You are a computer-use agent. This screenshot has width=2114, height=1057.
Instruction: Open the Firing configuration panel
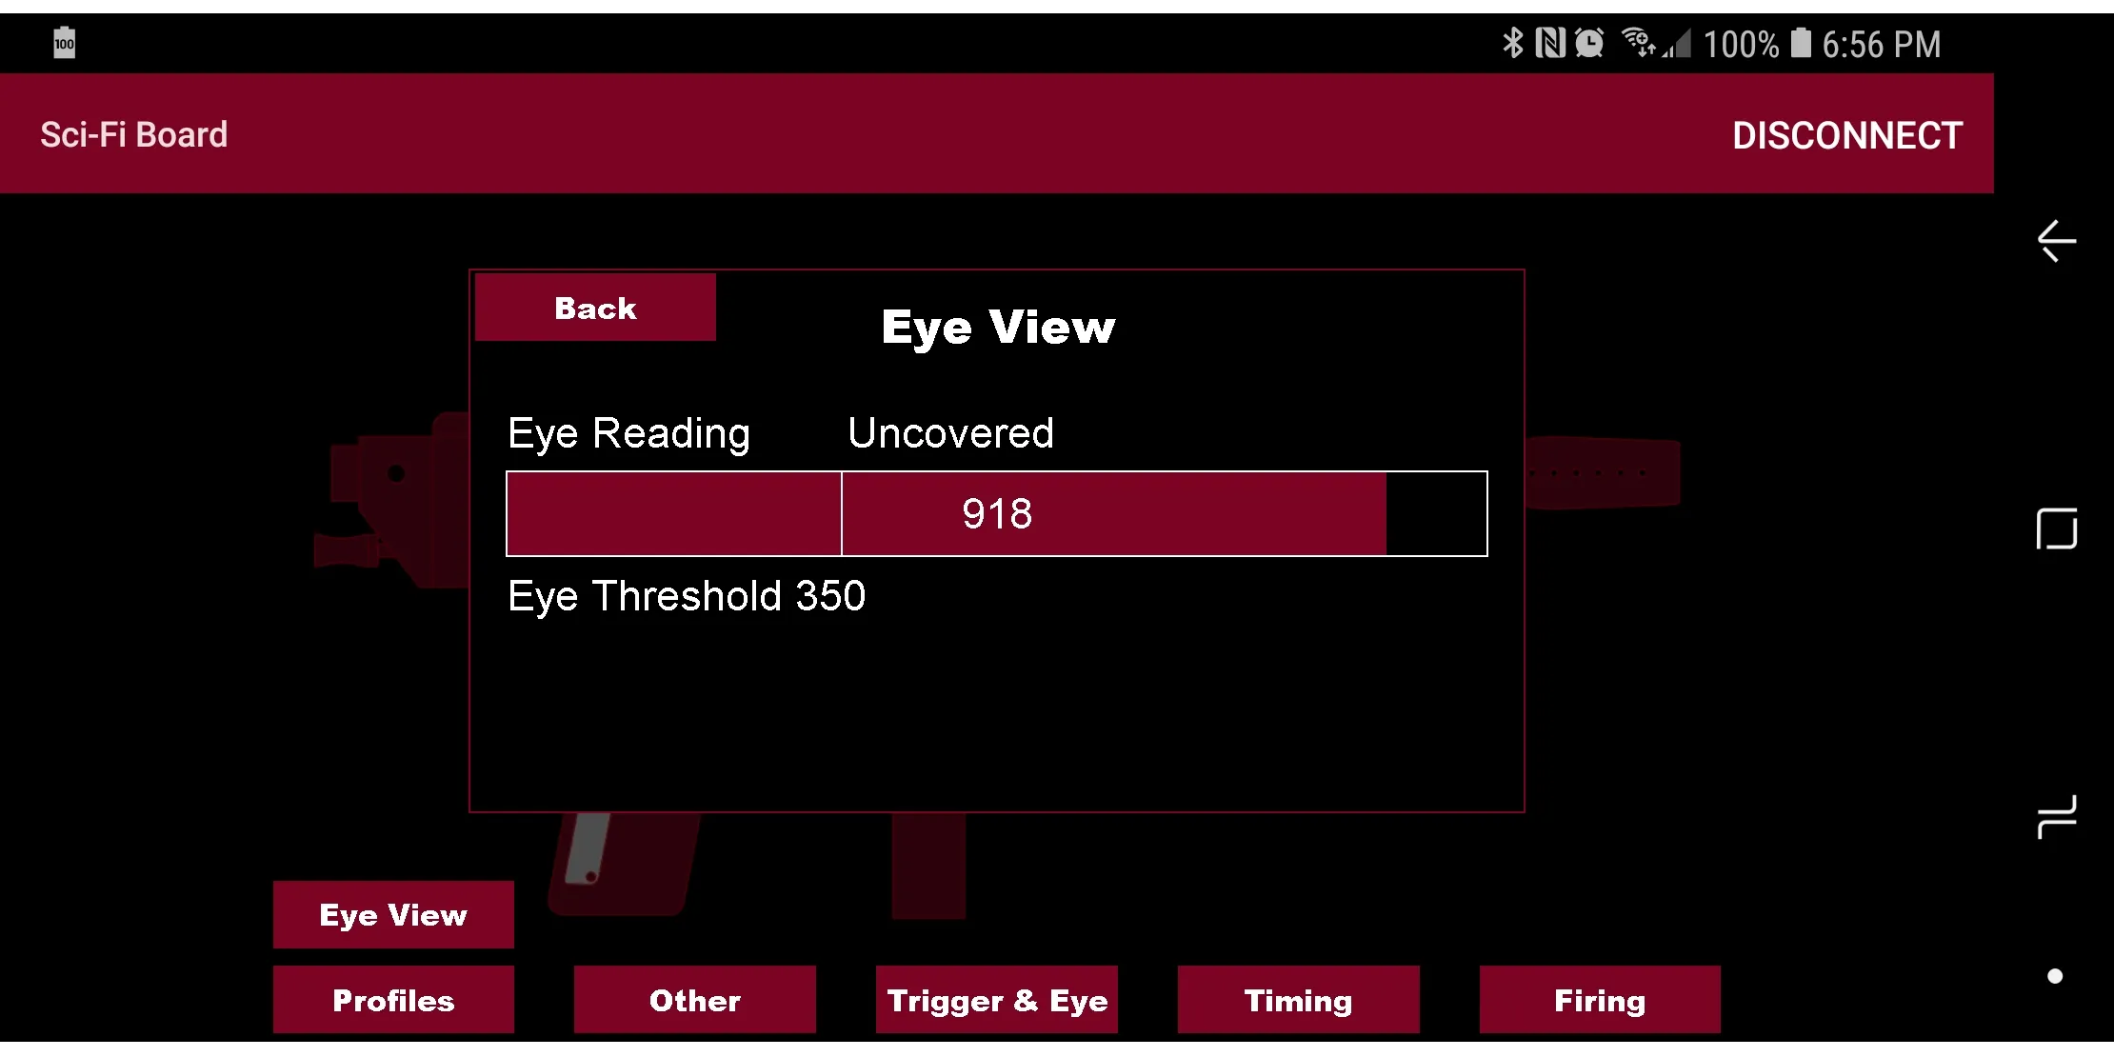coord(1598,1002)
